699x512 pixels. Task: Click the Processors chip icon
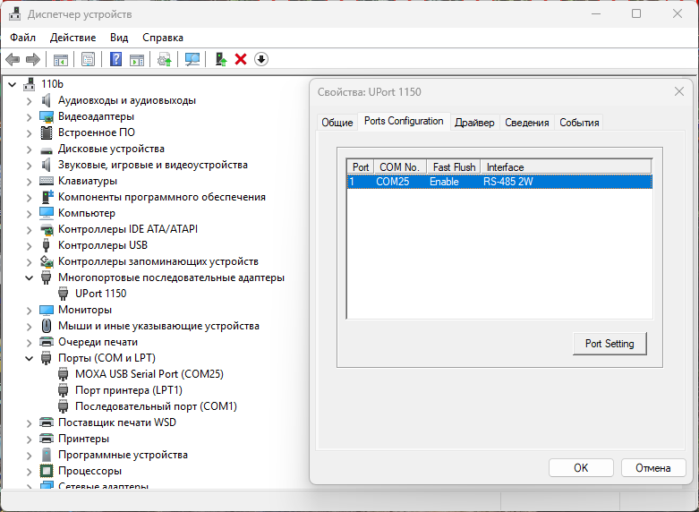point(47,471)
